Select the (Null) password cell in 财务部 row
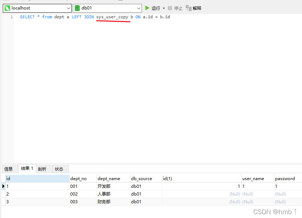 pyautogui.click(x=288, y=202)
